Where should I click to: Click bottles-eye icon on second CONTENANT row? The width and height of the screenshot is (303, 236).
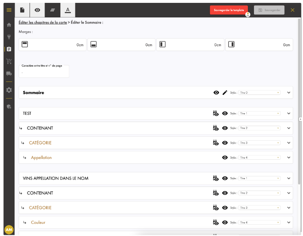tap(216, 193)
